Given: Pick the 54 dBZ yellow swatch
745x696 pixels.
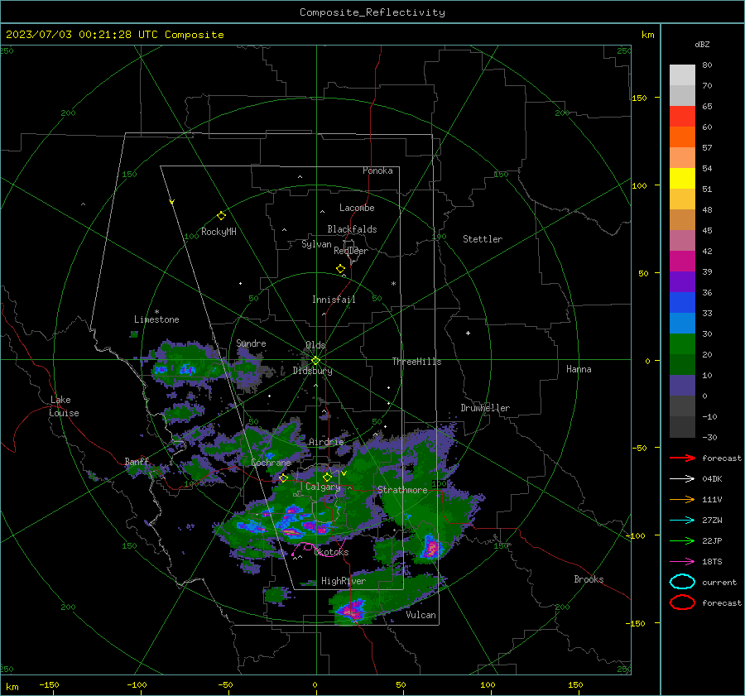Looking at the screenshot, I should click(x=682, y=179).
